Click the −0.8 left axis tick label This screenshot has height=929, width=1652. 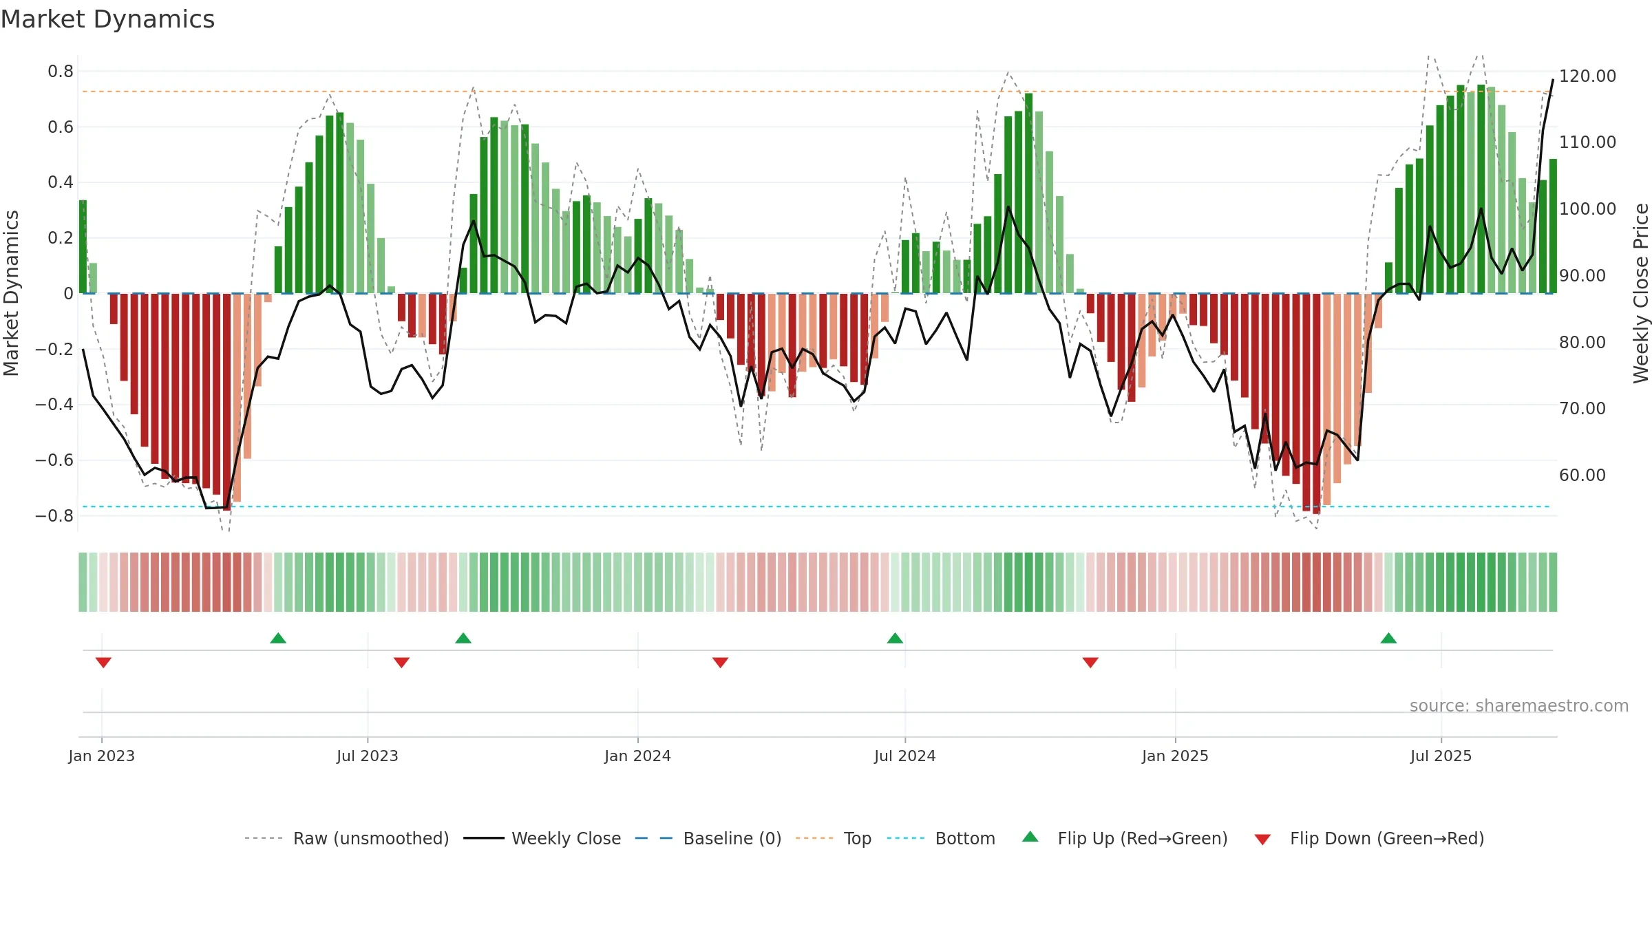(54, 515)
